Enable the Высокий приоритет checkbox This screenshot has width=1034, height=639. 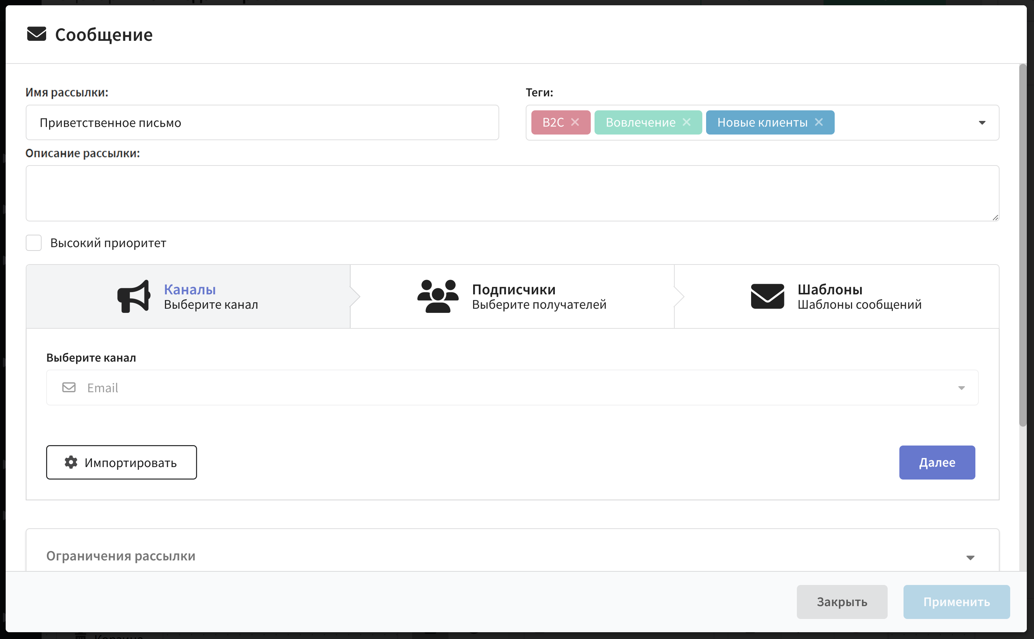[34, 243]
